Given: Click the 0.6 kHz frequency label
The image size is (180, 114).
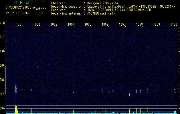Looking at the screenshot, I should (x=2, y=108).
